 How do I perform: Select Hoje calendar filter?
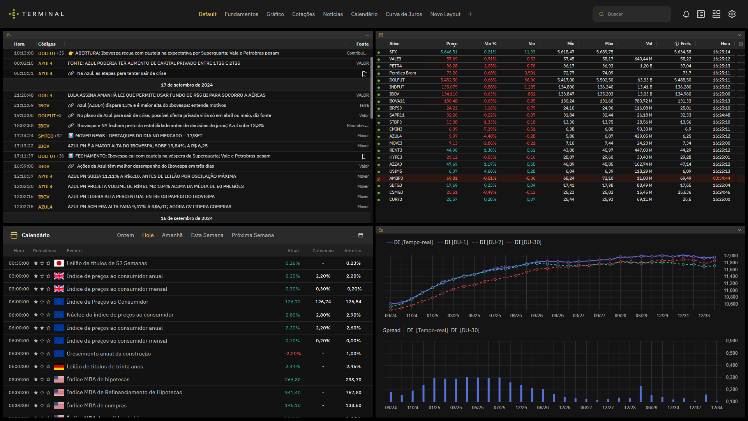(x=148, y=235)
